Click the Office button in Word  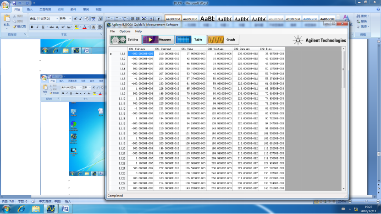click(x=5, y=5)
